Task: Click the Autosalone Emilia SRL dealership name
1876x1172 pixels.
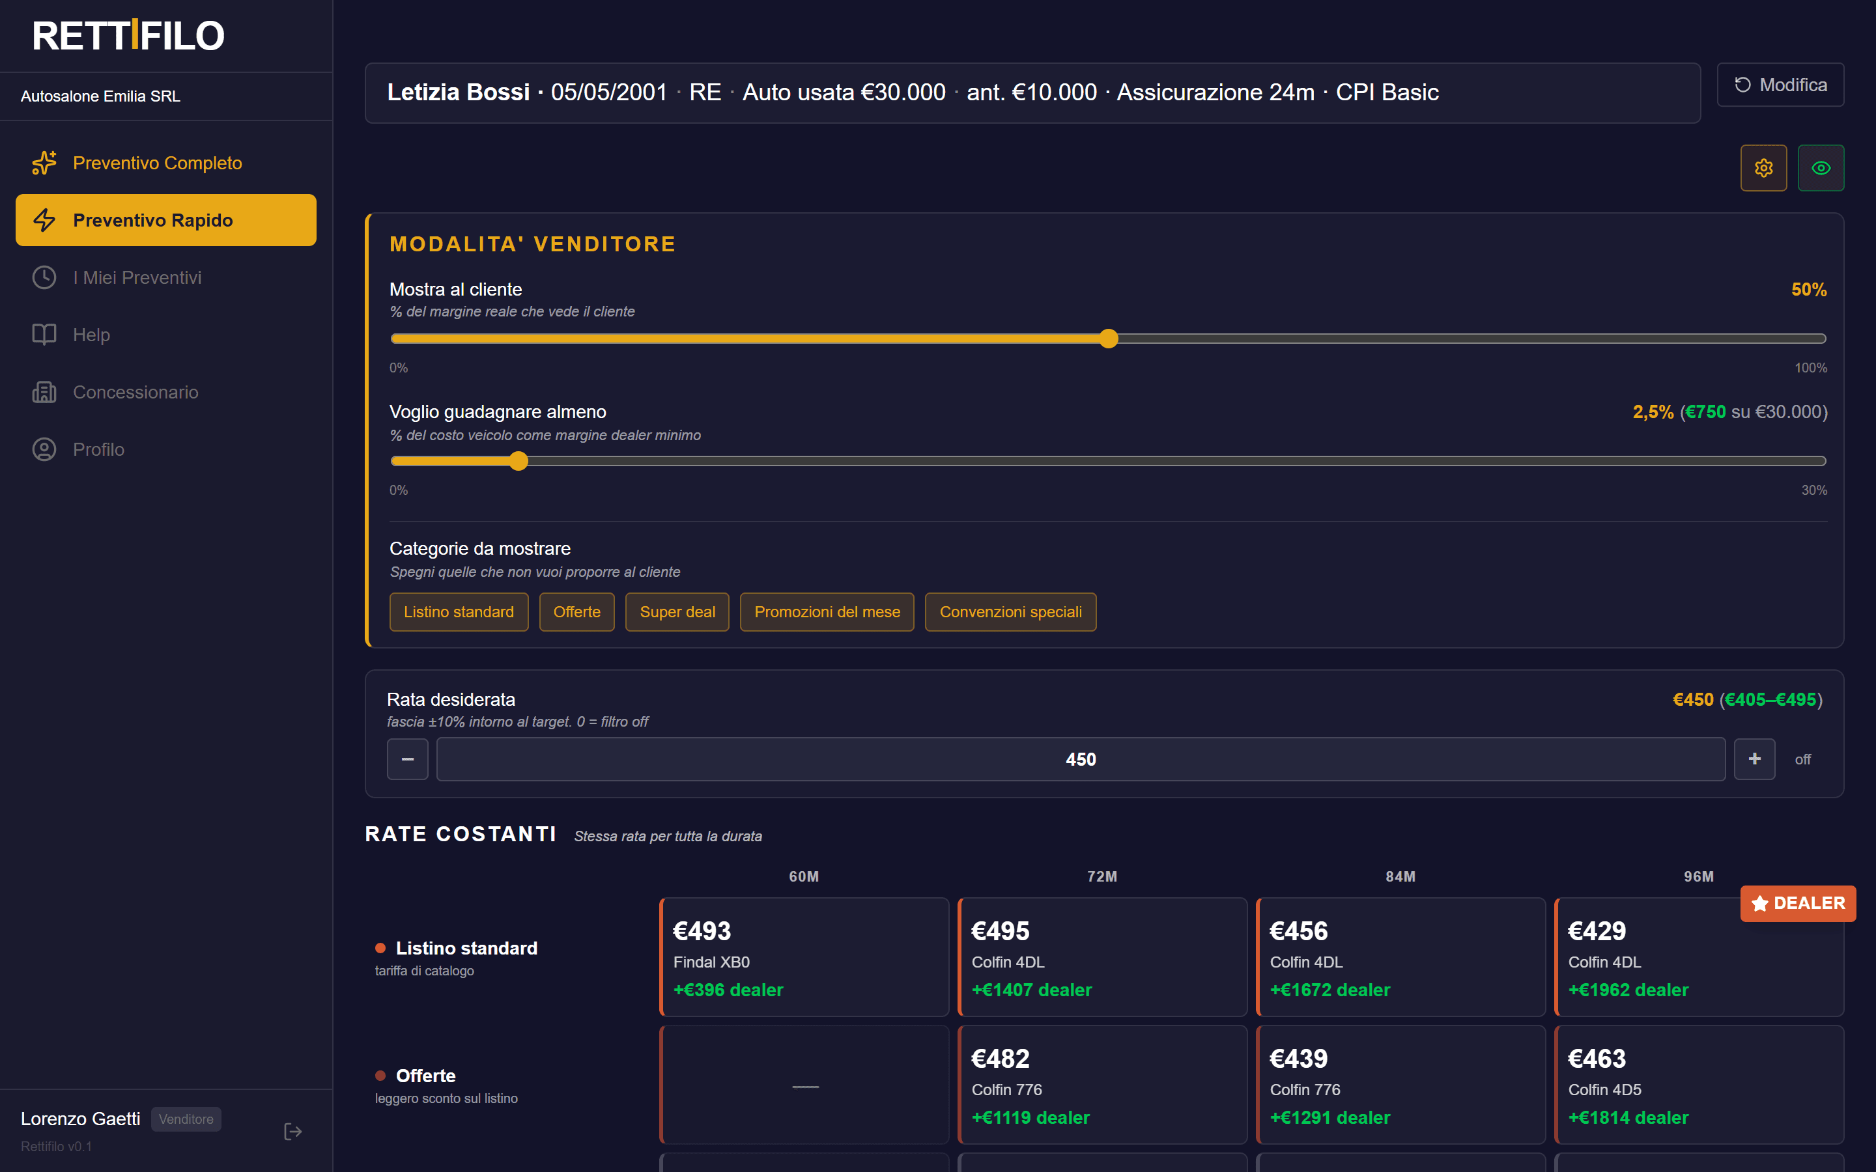Action: coord(101,96)
